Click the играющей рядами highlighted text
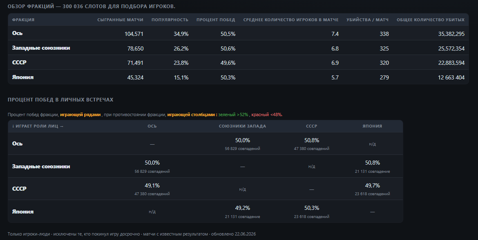The image size is (478, 240). [80, 114]
